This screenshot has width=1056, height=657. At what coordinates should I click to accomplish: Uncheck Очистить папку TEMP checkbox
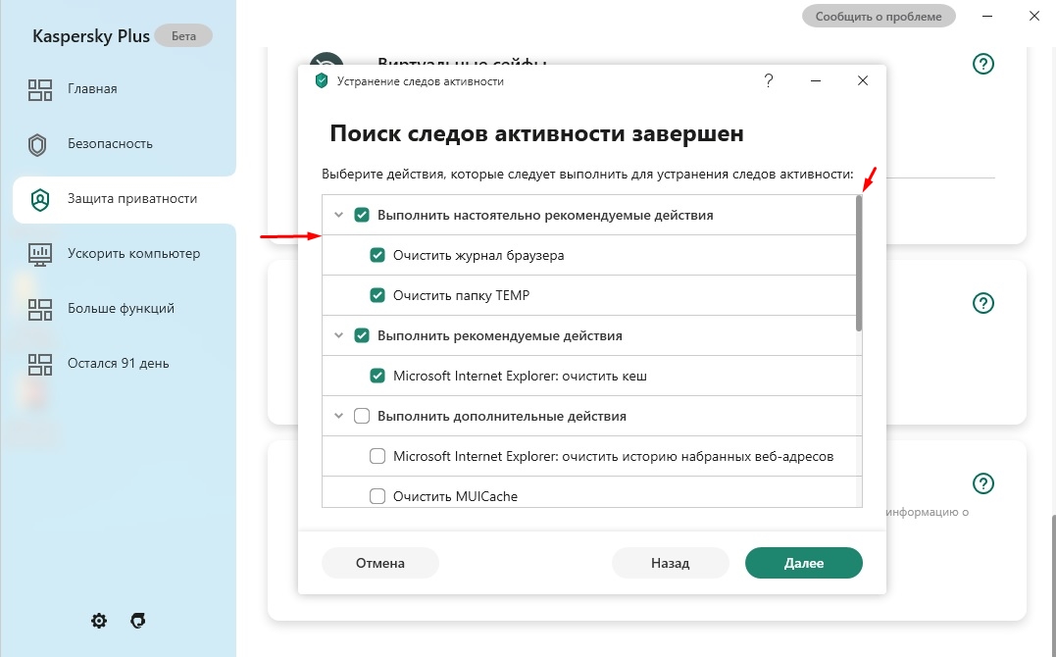pos(377,295)
